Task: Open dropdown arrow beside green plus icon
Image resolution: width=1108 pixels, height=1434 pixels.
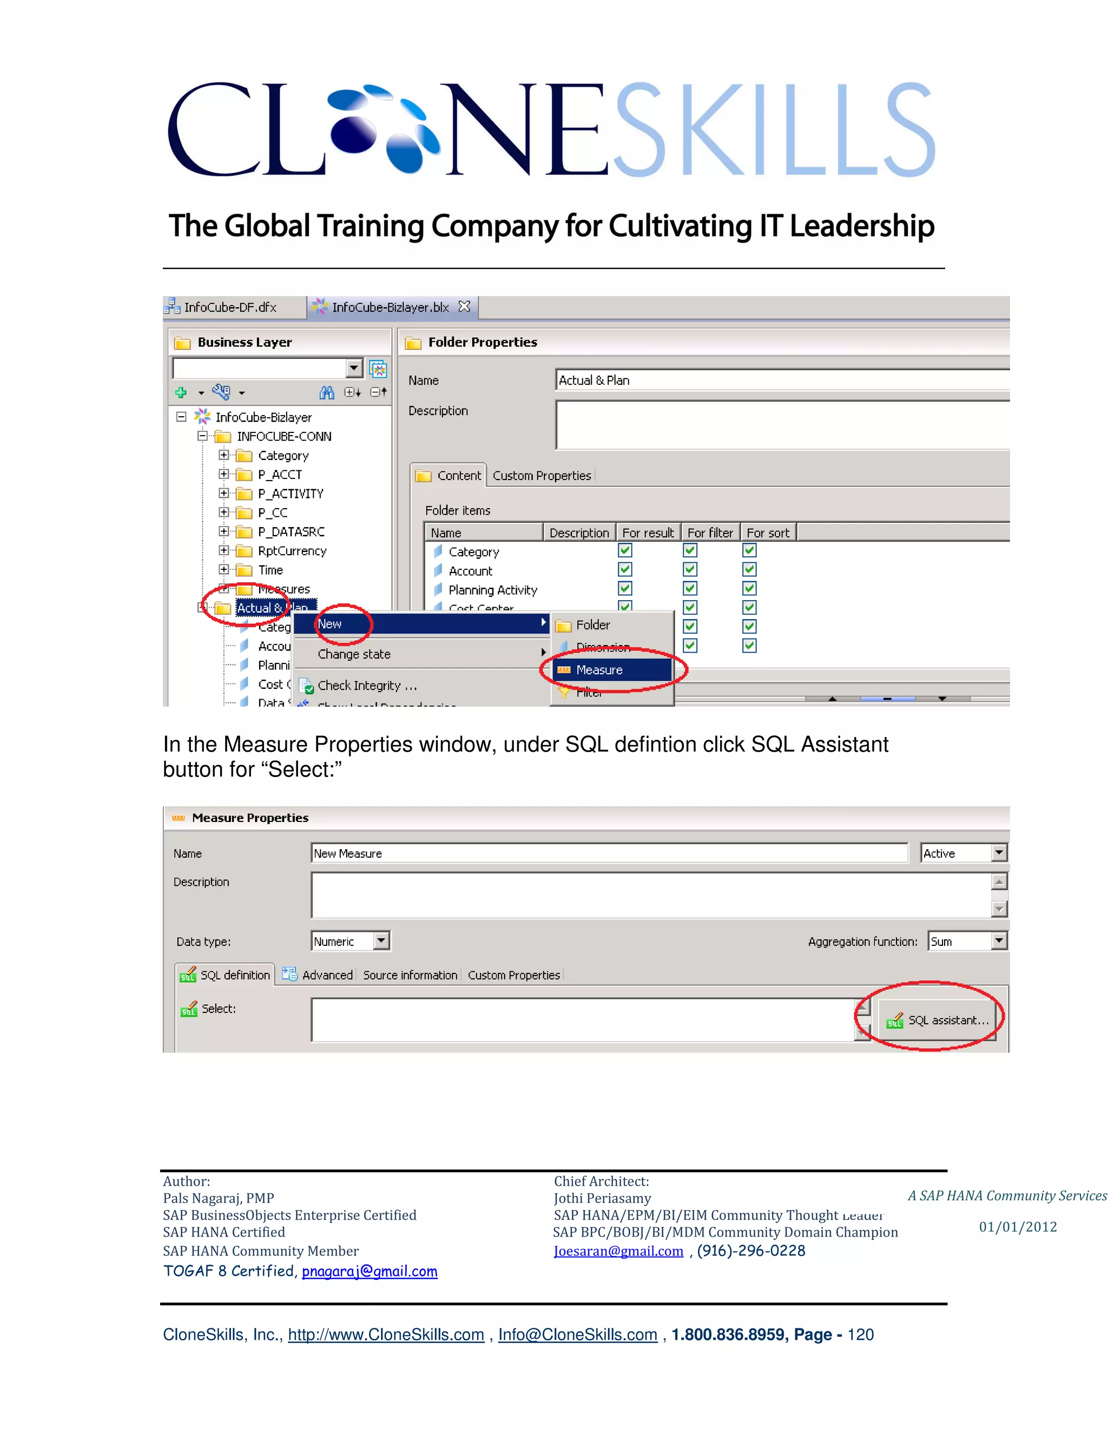Action: [201, 393]
